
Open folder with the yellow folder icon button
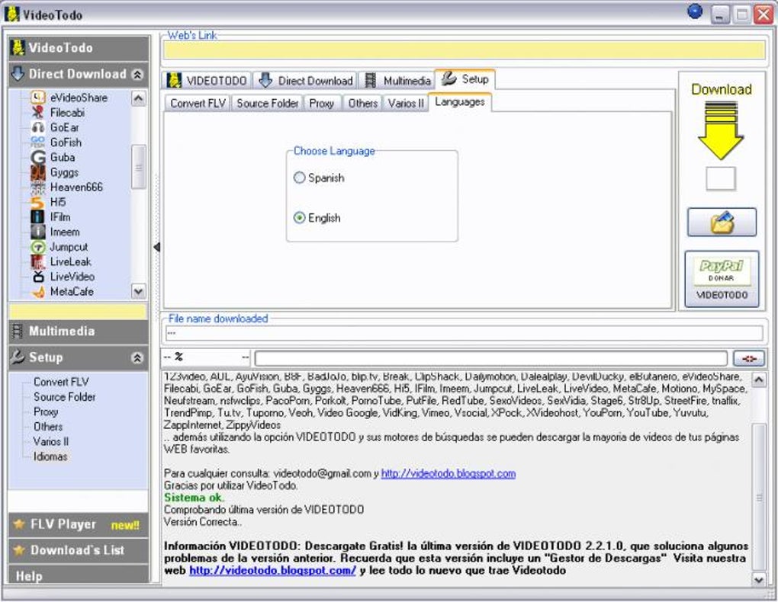[722, 223]
